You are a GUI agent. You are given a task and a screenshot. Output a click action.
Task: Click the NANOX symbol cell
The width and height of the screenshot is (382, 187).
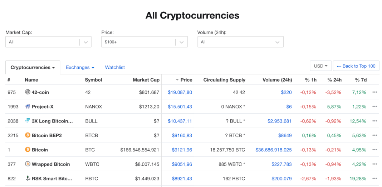94,107
